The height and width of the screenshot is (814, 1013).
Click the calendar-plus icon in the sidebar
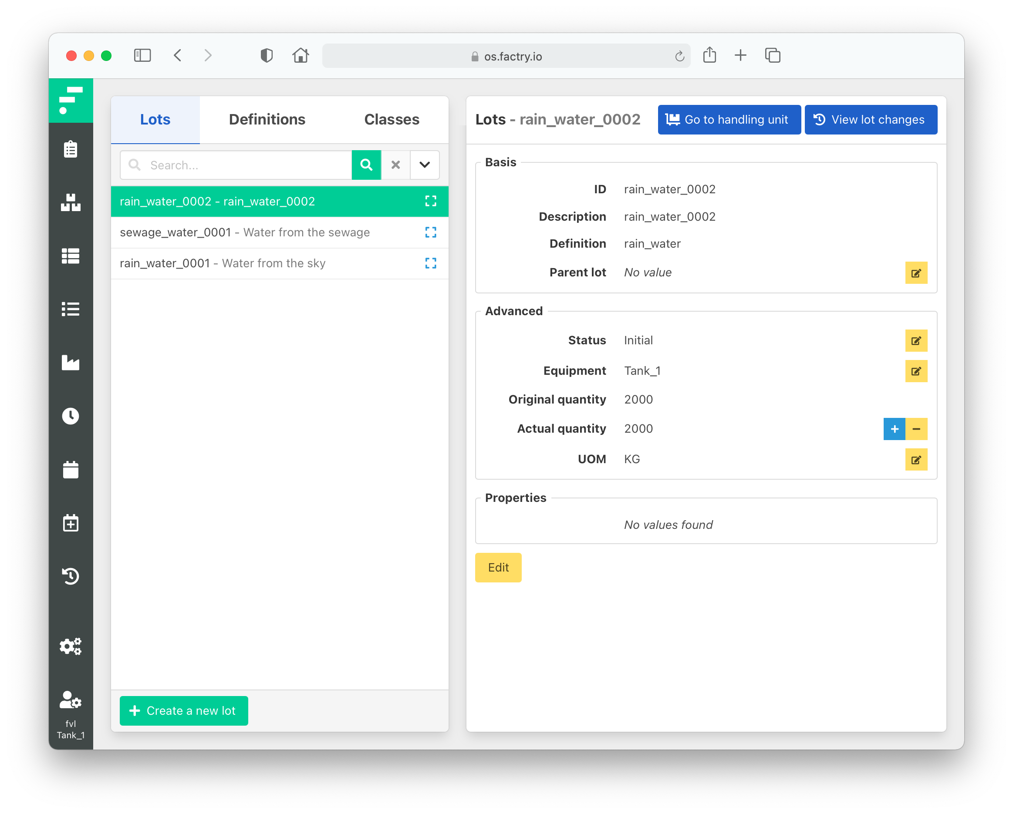click(x=71, y=523)
